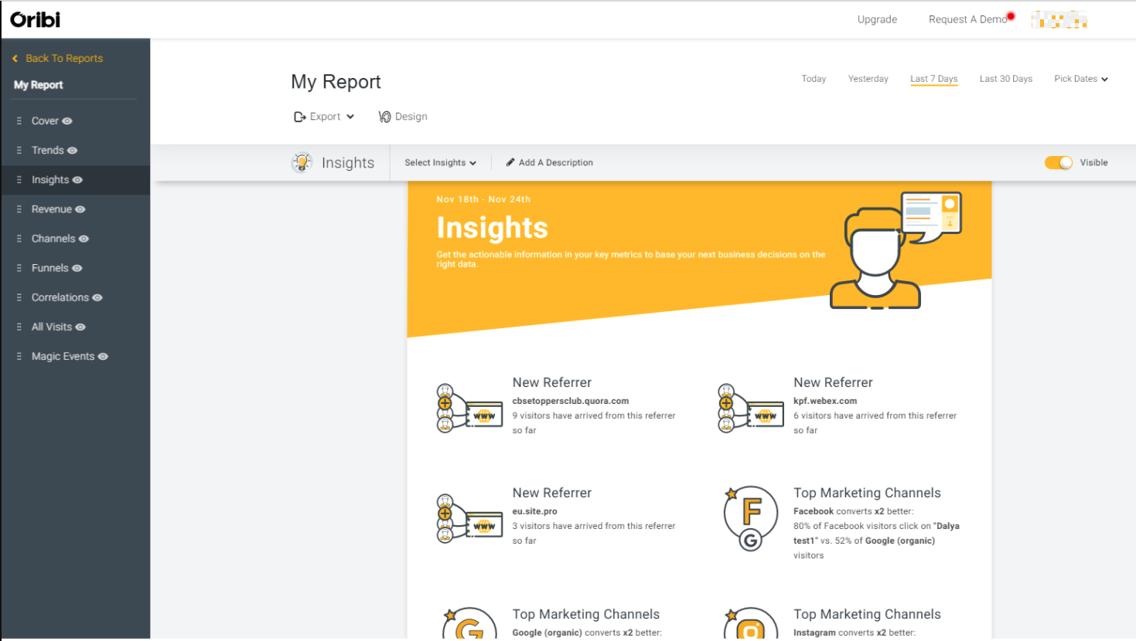Click the Oribi logo
The image size is (1136, 641).
click(x=35, y=19)
